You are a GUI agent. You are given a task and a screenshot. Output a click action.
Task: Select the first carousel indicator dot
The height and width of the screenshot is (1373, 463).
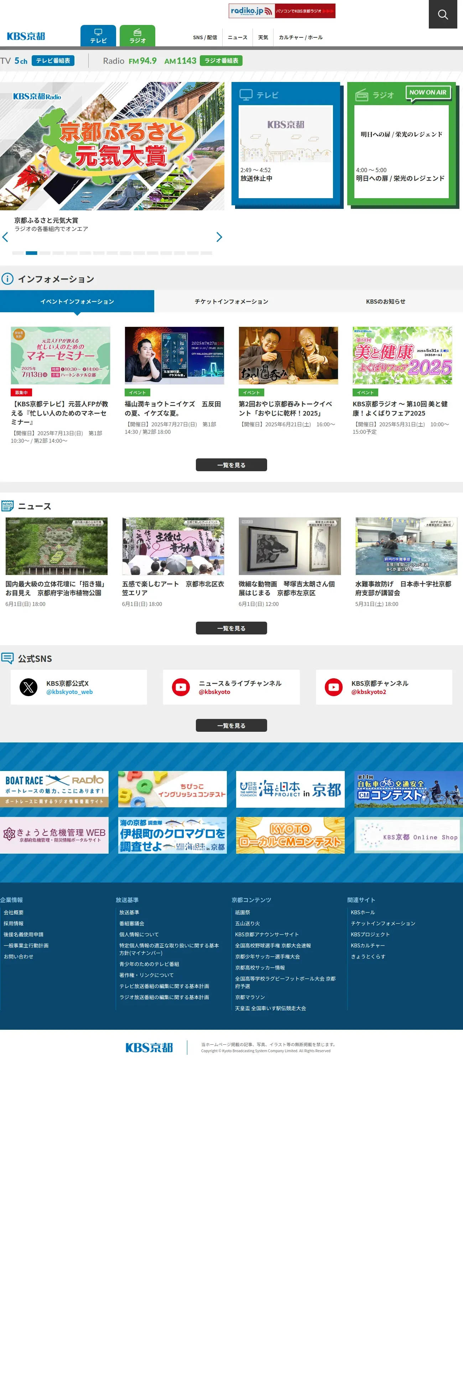coord(17,253)
